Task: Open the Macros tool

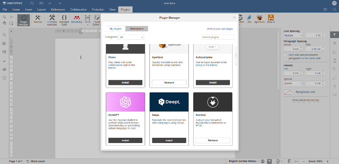Action: [x=38, y=19]
